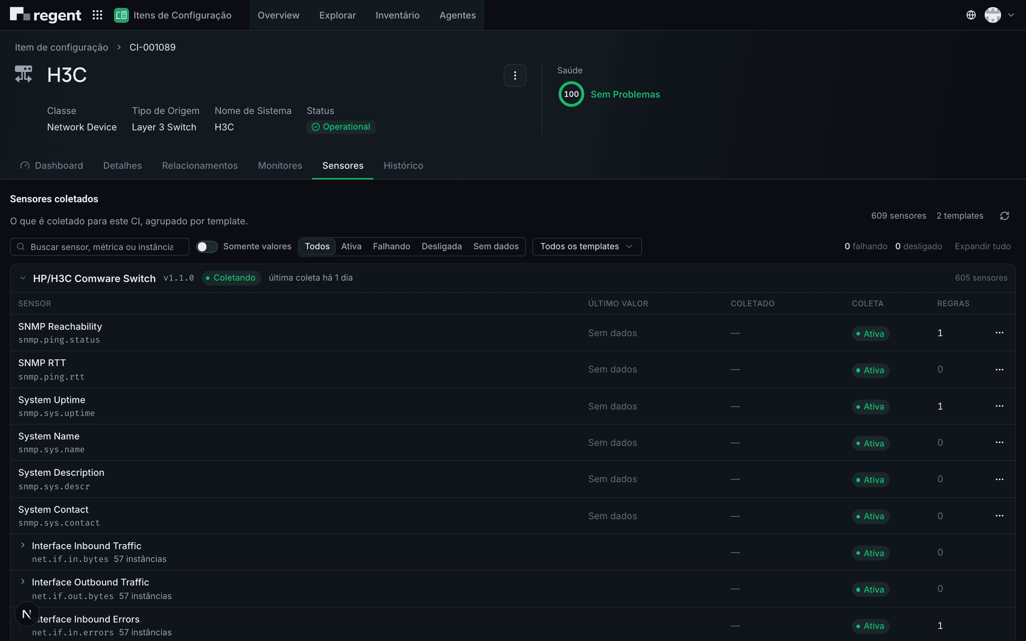Click the H3C network device icon
Screen dimensions: 1026x641
(24, 75)
